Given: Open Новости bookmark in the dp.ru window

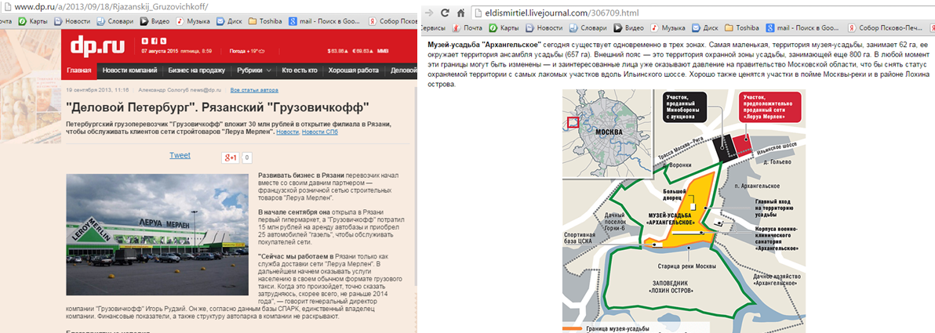Looking at the screenshot, I should (71, 21).
